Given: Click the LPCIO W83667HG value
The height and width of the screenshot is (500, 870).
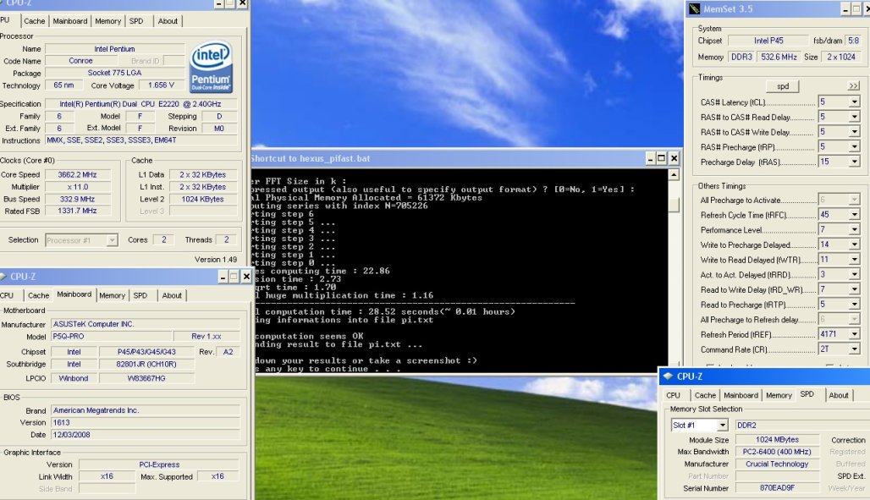Looking at the screenshot, I should [x=146, y=378].
